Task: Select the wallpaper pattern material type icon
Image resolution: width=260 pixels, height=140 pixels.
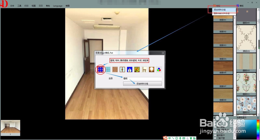Action: click(100, 69)
